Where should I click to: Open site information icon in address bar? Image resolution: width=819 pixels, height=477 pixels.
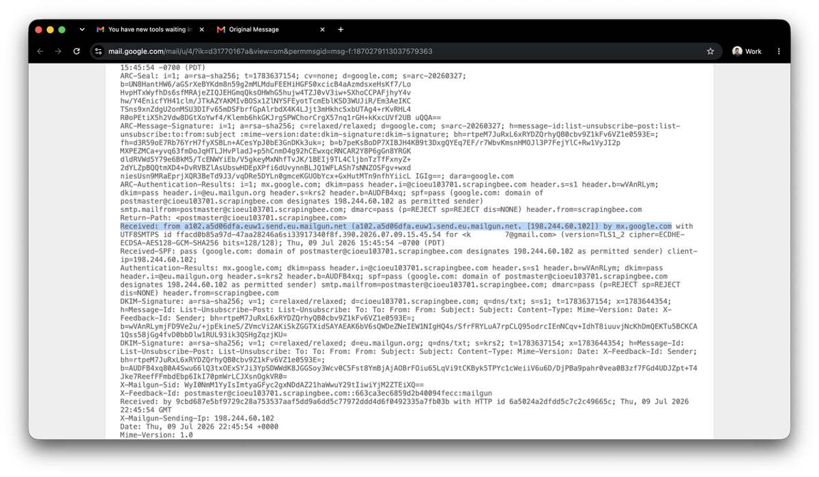(98, 51)
